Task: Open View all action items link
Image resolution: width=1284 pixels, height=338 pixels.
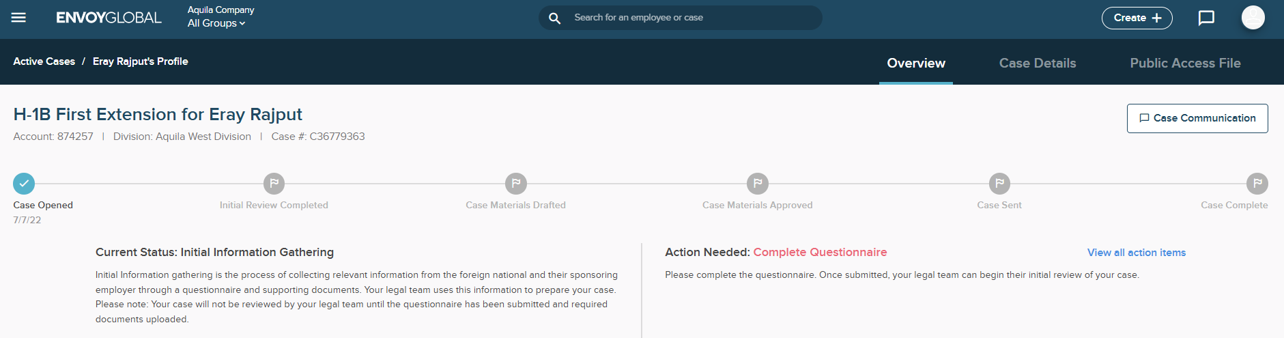Action: coord(1136,253)
